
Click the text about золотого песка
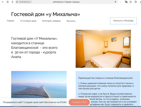[106, 86]
